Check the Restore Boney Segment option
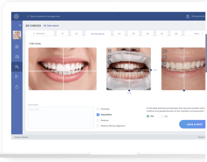Image resolution: width=207 pixels, height=162 pixels. pyautogui.click(x=98, y=126)
